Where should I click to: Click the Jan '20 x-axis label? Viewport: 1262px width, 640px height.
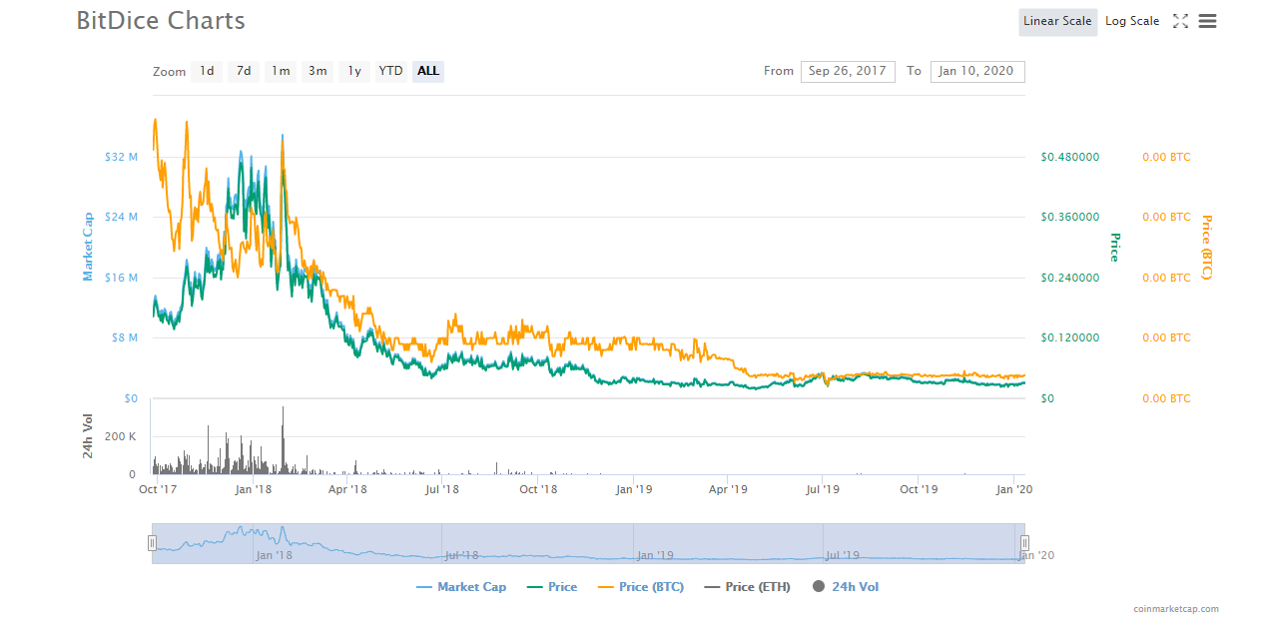click(1014, 489)
